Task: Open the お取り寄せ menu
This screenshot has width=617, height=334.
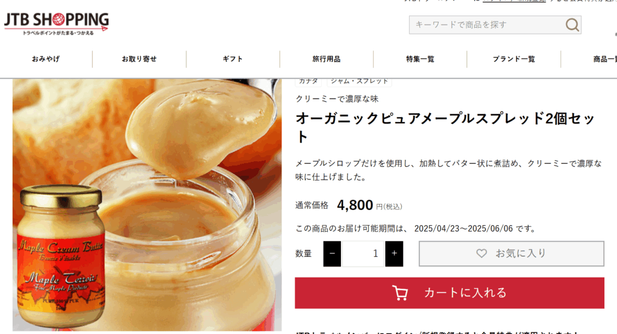Action: coord(139,59)
